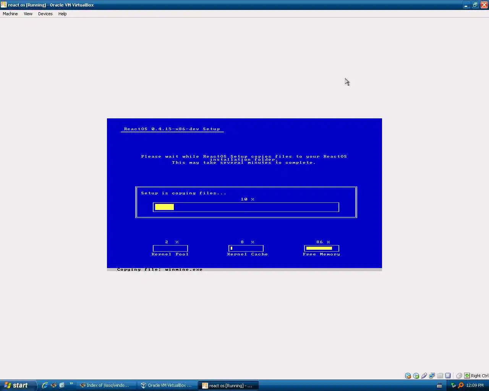The image size is (489, 391).
Task: Open the Devices menu
Action: (x=45, y=14)
